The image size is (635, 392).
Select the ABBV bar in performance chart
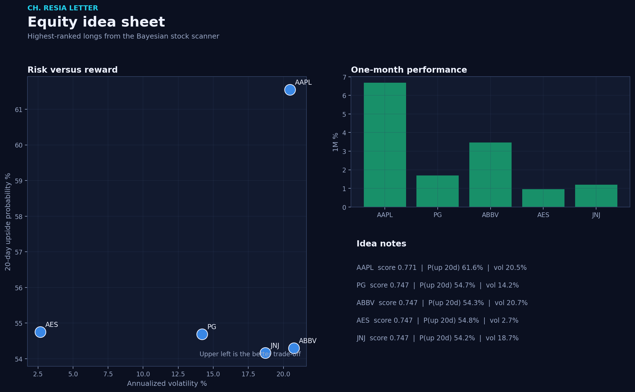coord(490,175)
